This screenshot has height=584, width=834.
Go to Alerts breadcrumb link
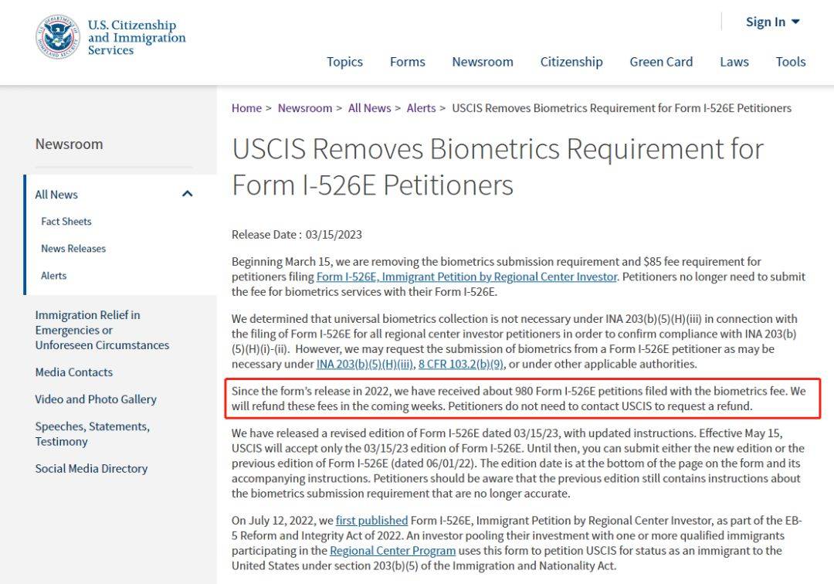tap(421, 108)
